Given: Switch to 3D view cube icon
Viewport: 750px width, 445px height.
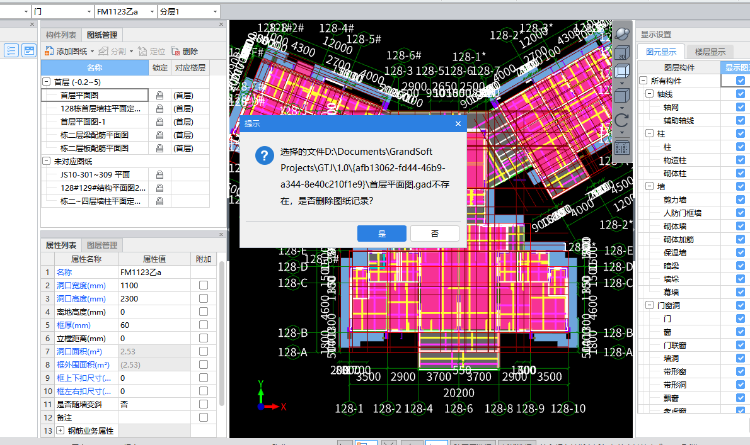Looking at the screenshot, I should pyautogui.click(x=622, y=52).
